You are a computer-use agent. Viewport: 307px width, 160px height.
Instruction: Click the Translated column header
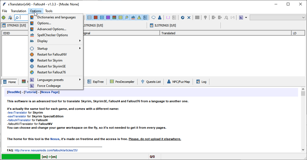pos(226,33)
